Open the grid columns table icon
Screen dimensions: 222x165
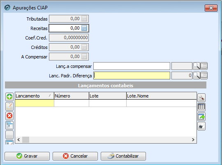[x=201, y=107]
